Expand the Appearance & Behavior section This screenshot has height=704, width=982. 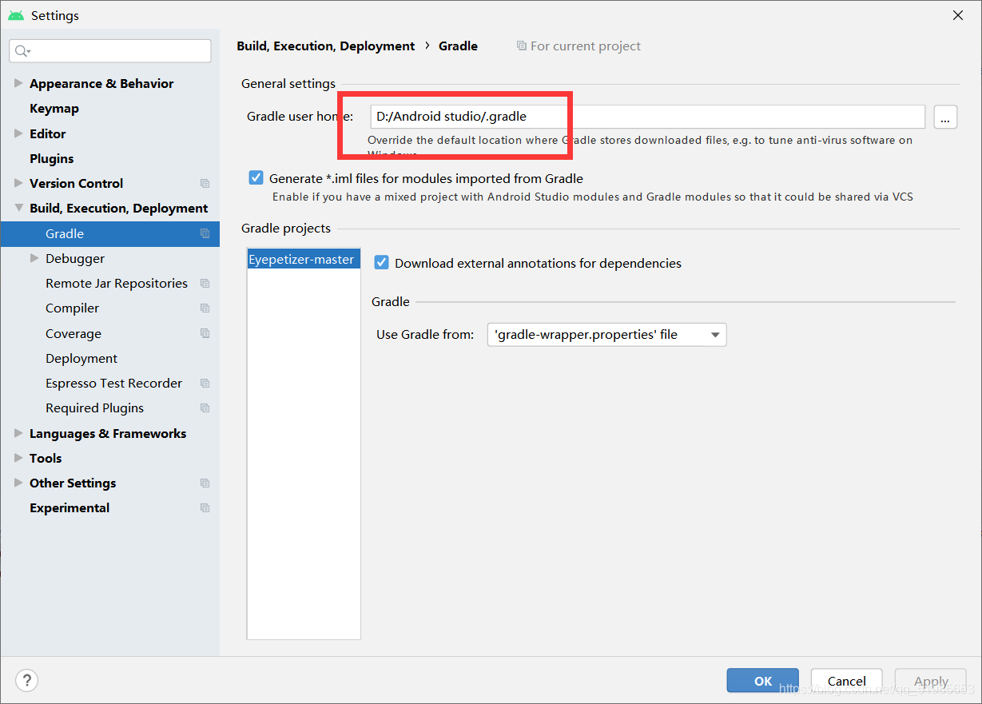18,83
